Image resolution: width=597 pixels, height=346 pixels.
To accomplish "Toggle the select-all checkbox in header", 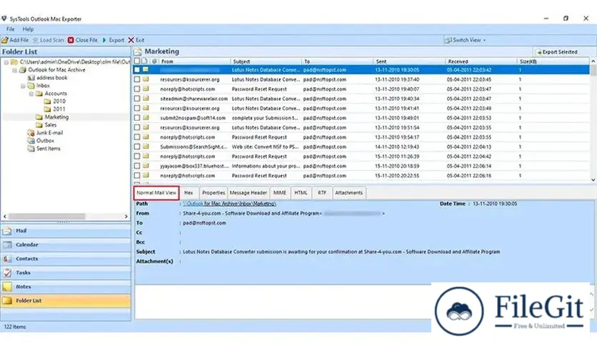I will pos(137,61).
